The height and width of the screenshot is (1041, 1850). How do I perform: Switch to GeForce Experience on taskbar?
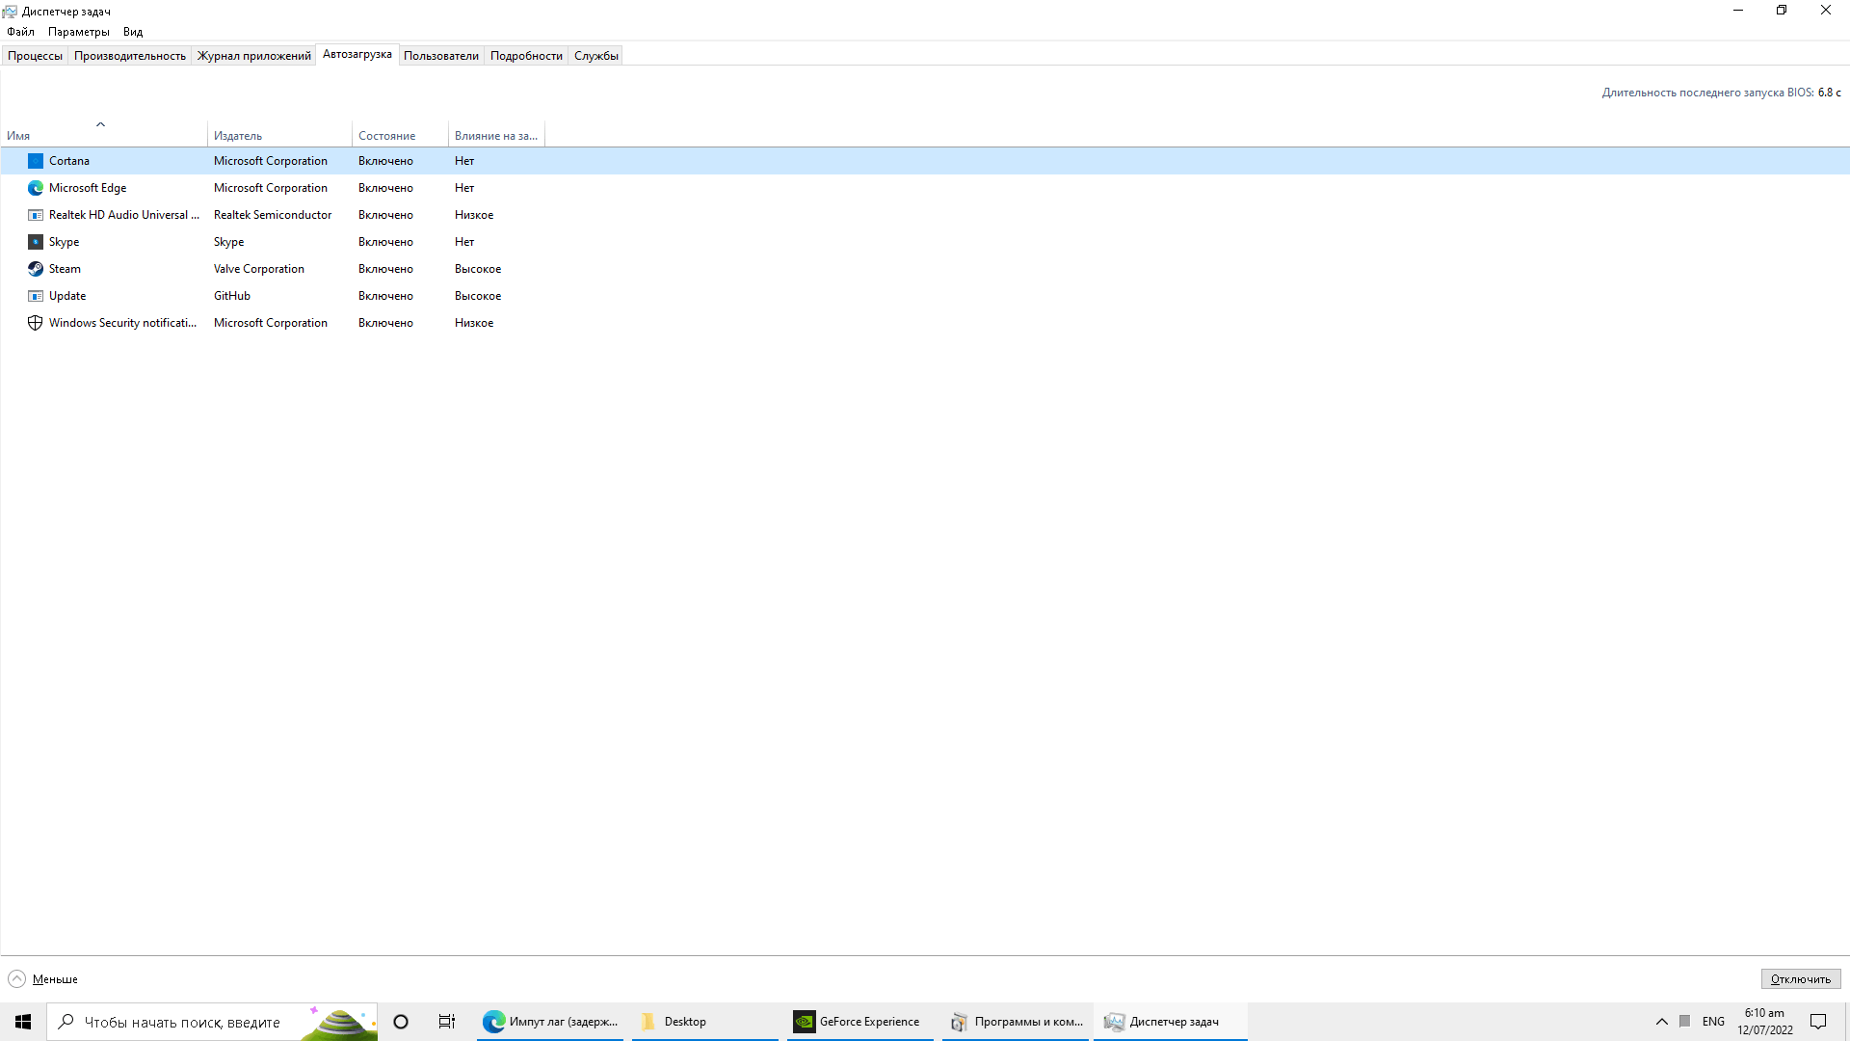click(x=860, y=1022)
